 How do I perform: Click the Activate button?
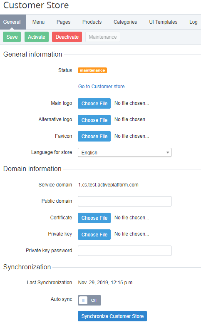[37, 37]
